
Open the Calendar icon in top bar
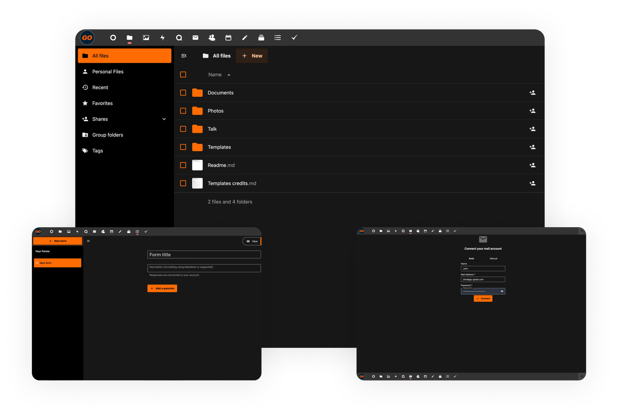tap(228, 38)
